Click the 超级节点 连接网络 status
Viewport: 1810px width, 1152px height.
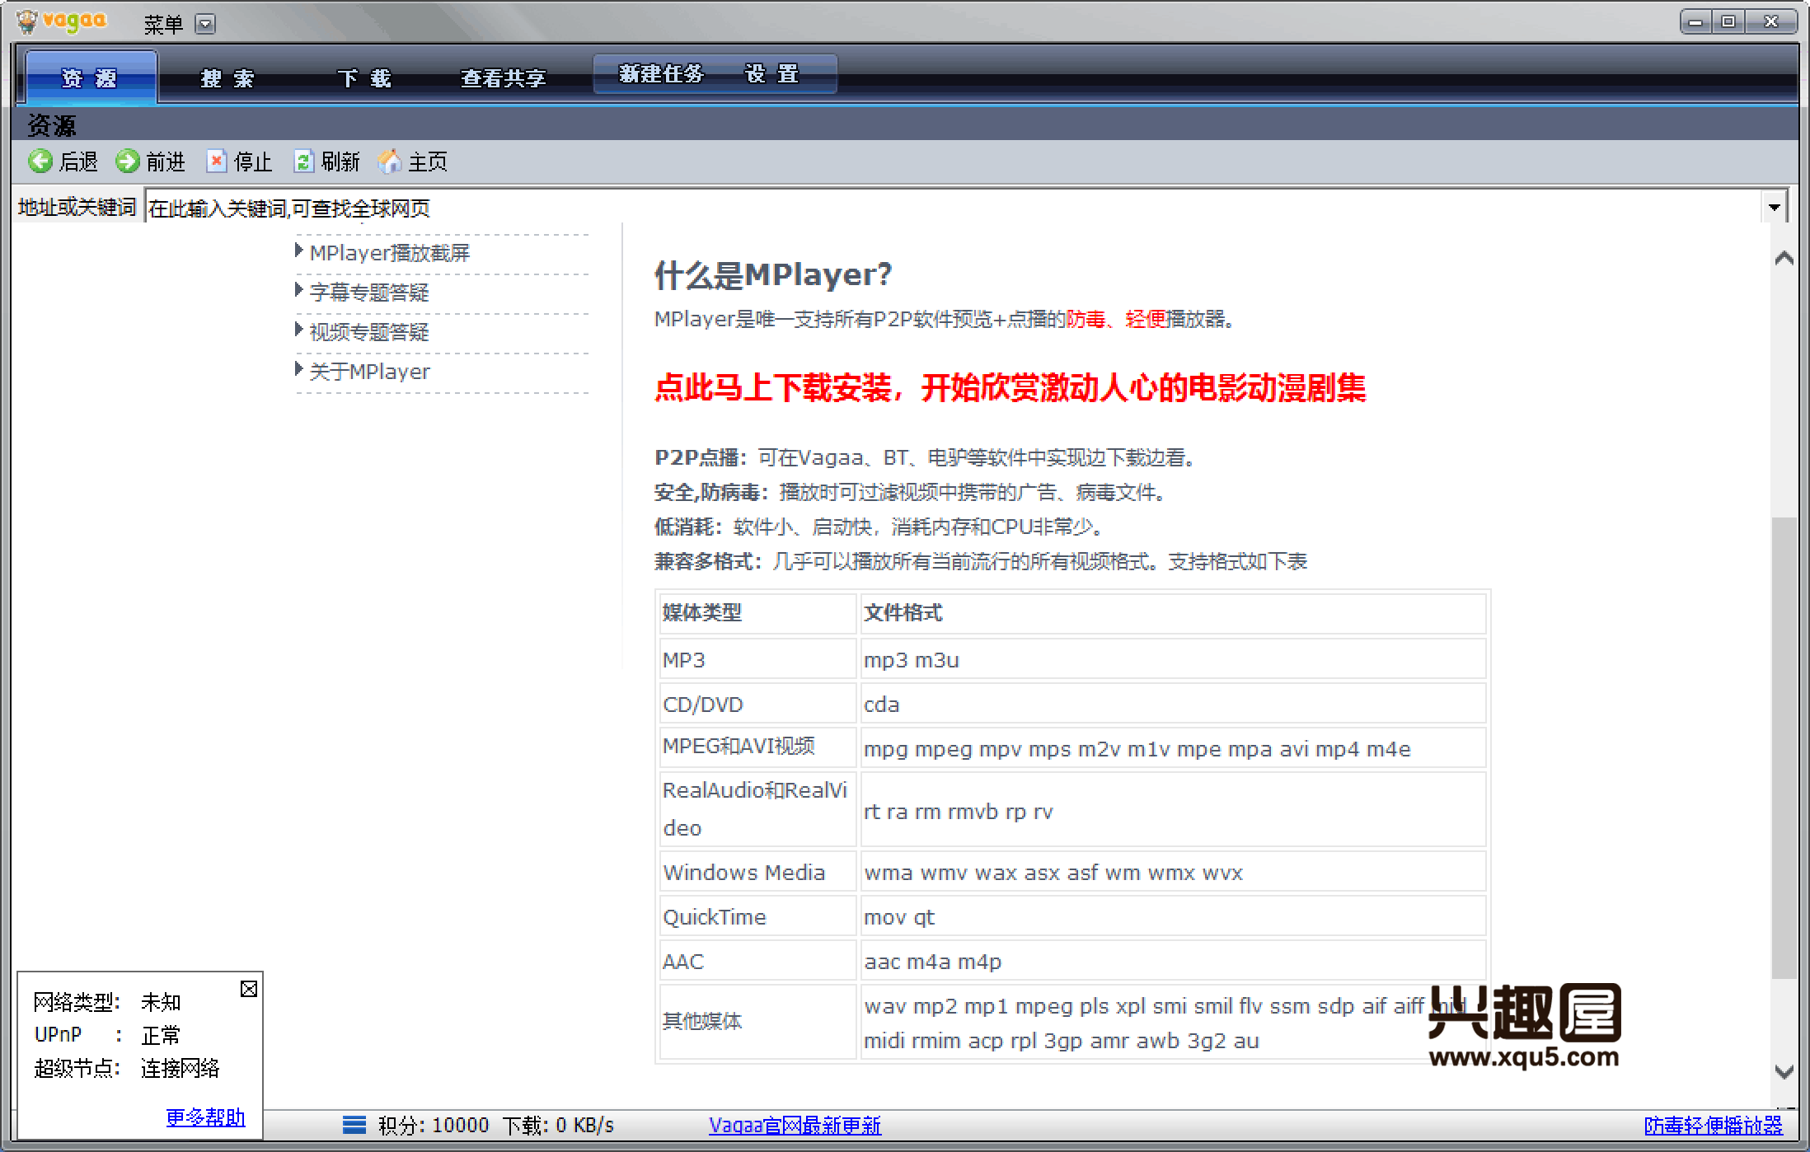pos(127,1069)
